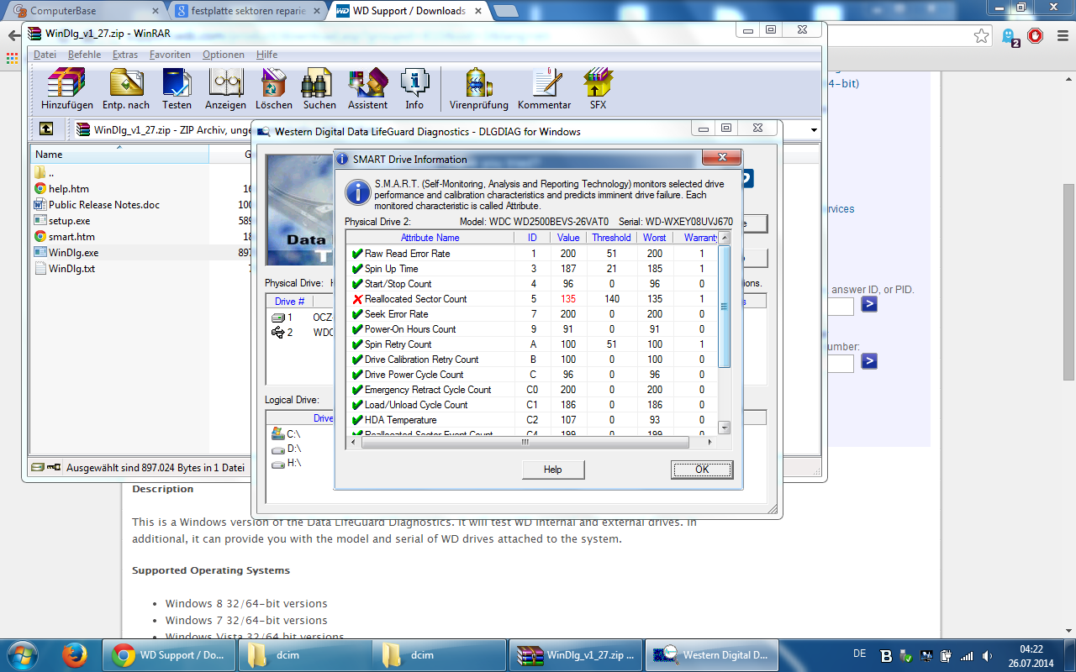Click OK in SMART Drive Information
The image size is (1076, 672).
click(x=702, y=470)
